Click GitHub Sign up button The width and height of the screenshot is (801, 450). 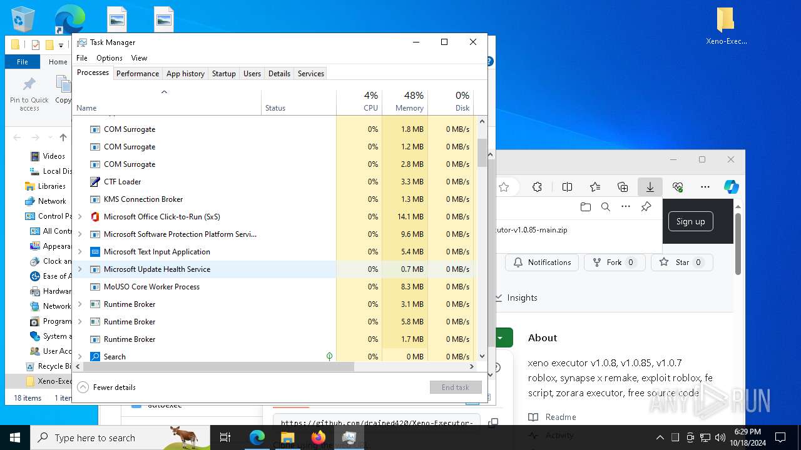pyautogui.click(x=690, y=221)
